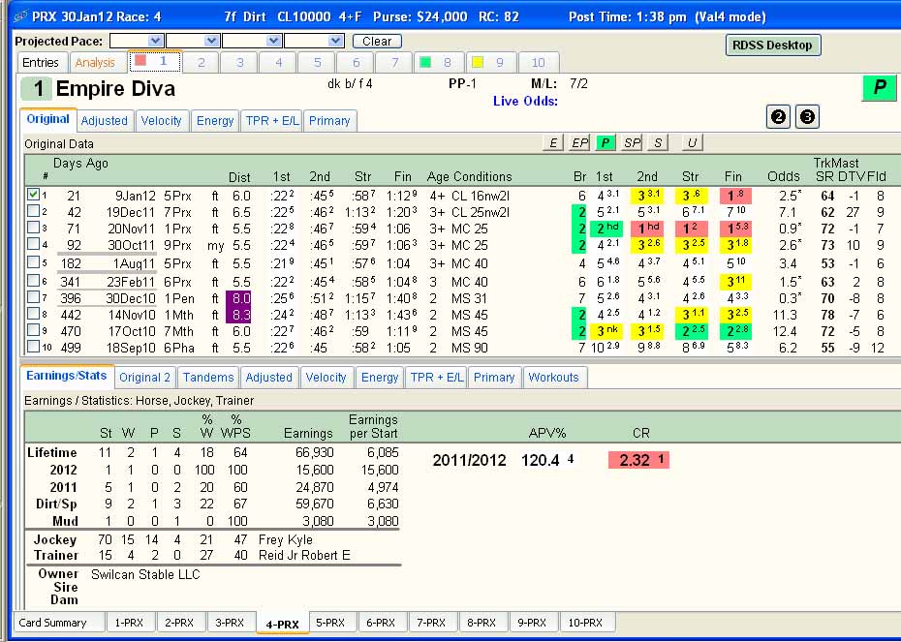Select horse tab 1 with red marker

click(155, 61)
